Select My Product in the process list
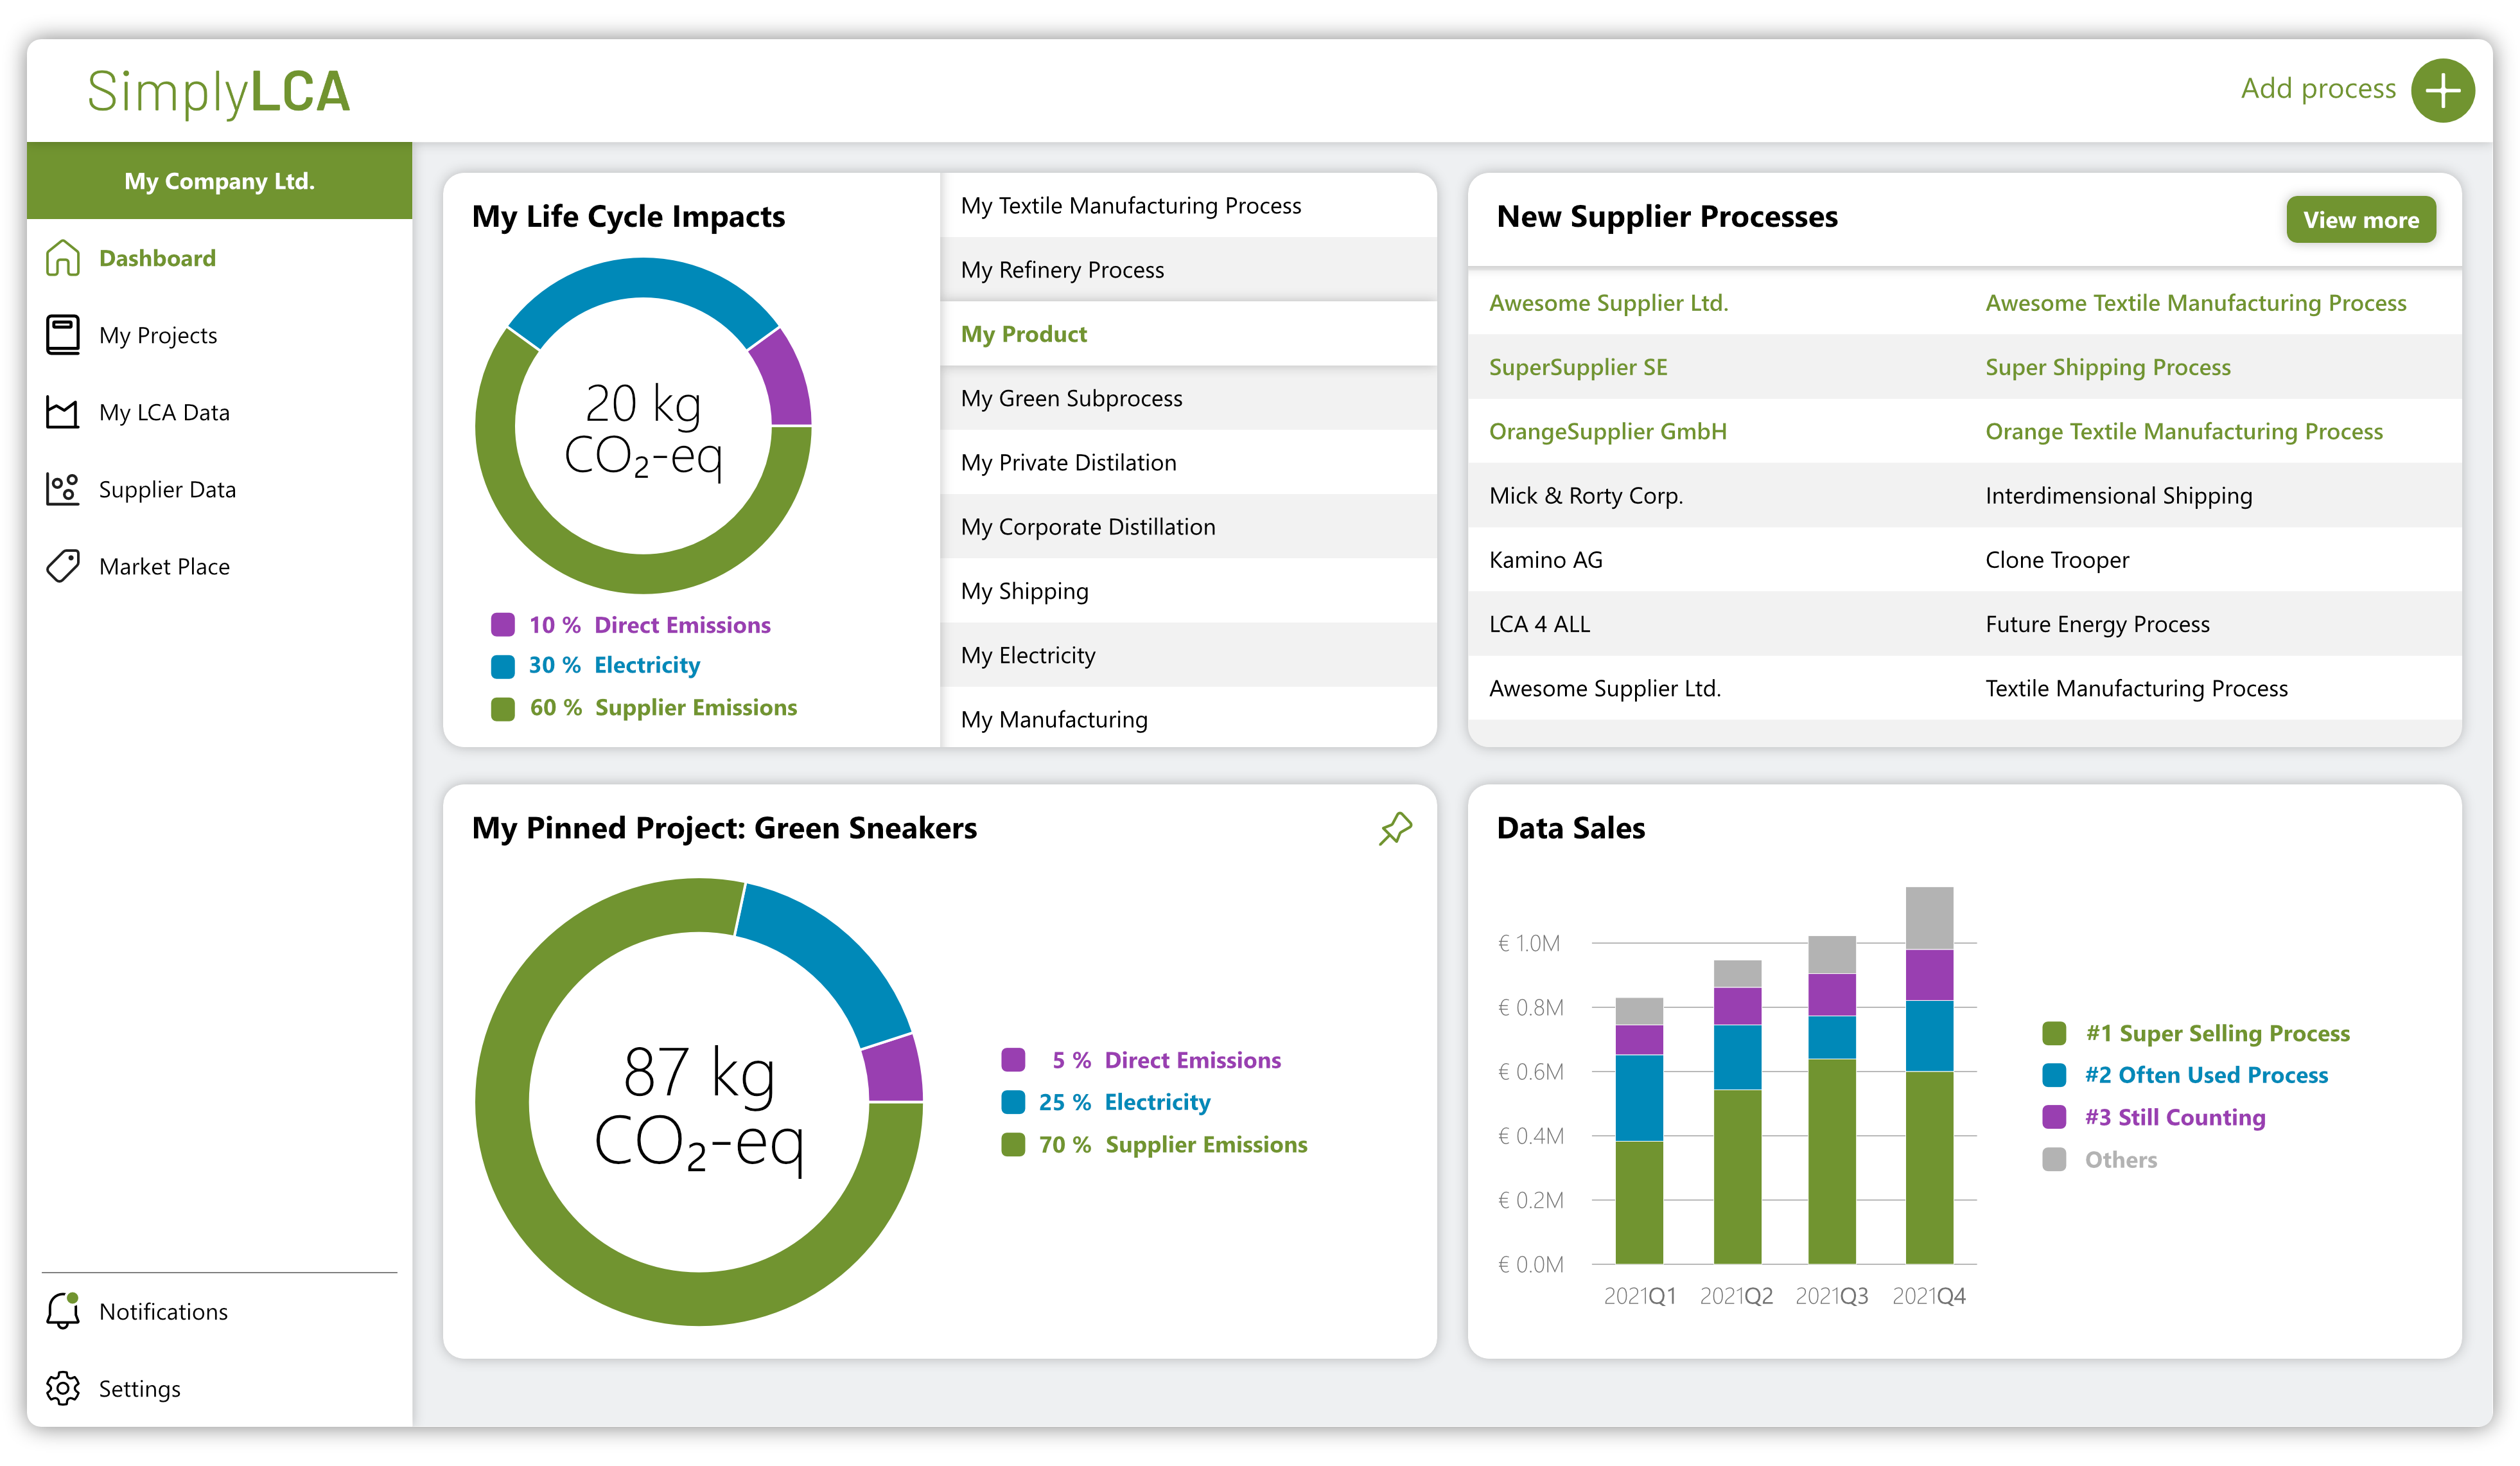The width and height of the screenshot is (2520, 1466). [x=1023, y=334]
